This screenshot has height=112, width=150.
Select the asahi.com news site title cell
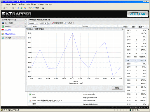pyautogui.click(x=47, y=101)
